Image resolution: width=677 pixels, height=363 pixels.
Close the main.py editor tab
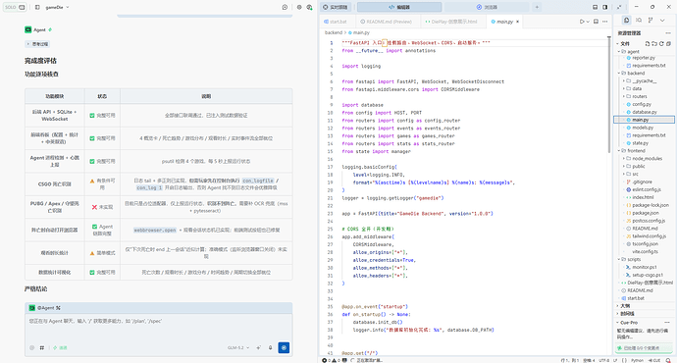coord(518,22)
